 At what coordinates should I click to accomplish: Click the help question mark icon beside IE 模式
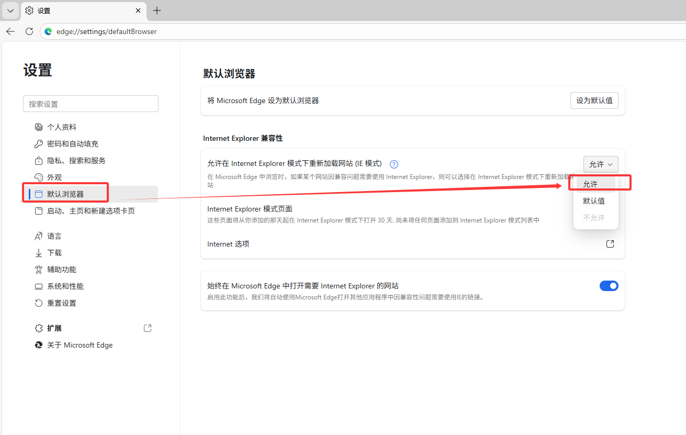(394, 164)
